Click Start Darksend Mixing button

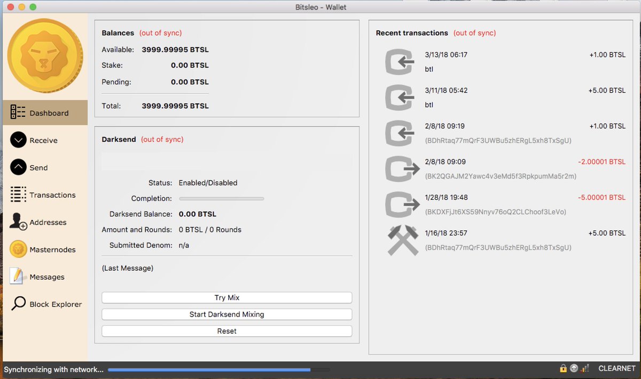click(227, 315)
